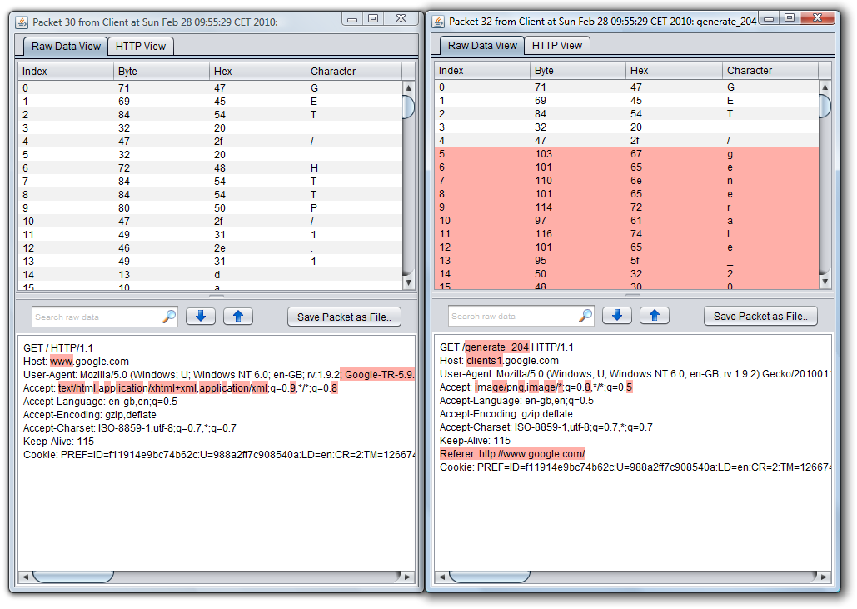857x609 pixels.
Task: Click vertical scrollbar thumb in Packet 30 table
Action: 408,107
